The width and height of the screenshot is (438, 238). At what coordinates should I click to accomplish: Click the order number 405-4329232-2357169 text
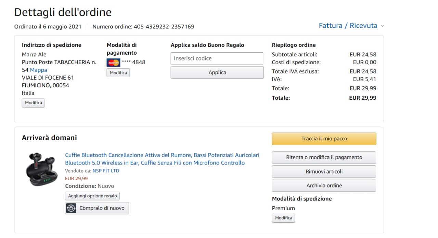164,27
